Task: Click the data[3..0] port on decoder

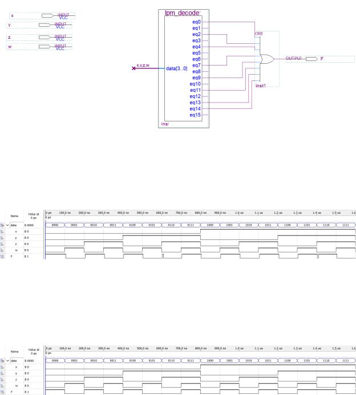Action: click(x=176, y=68)
